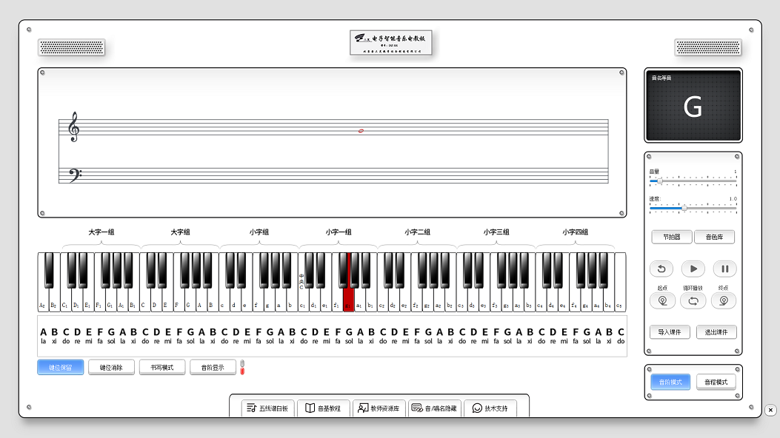Image resolution: width=780 pixels, height=438 pixels.
Task: Click the bass clef symbol
Action: pos(75,175)
